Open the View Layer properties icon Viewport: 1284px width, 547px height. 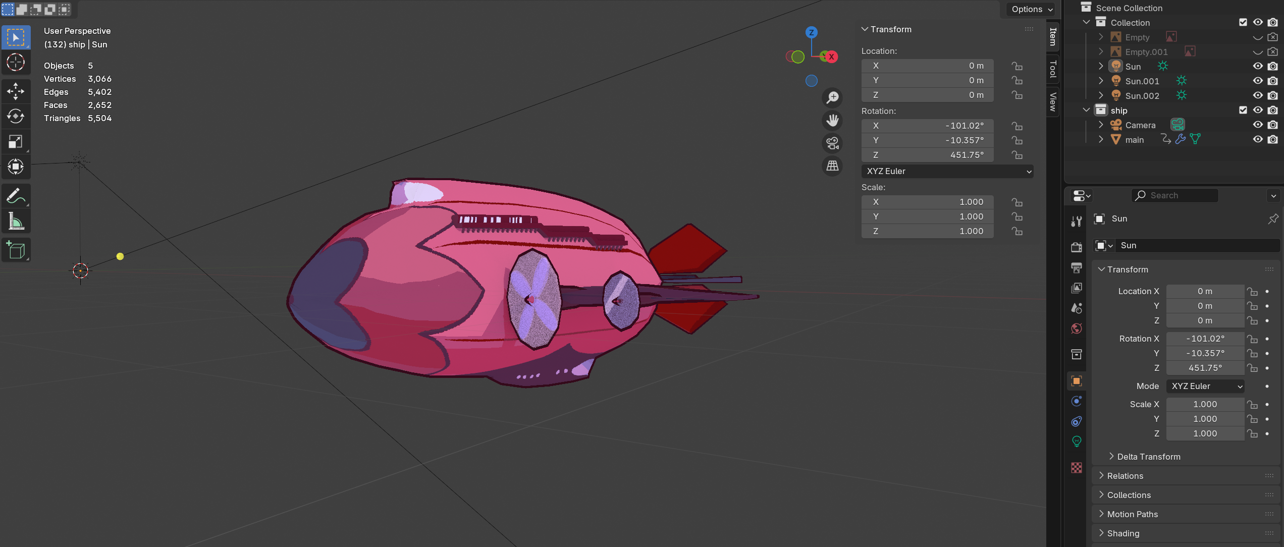pyautogui.click(x=1076, y=288)
